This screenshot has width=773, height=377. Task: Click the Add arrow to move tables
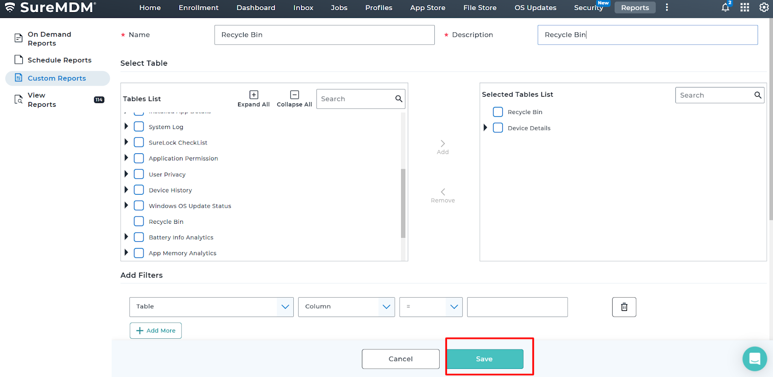(443, 144)
